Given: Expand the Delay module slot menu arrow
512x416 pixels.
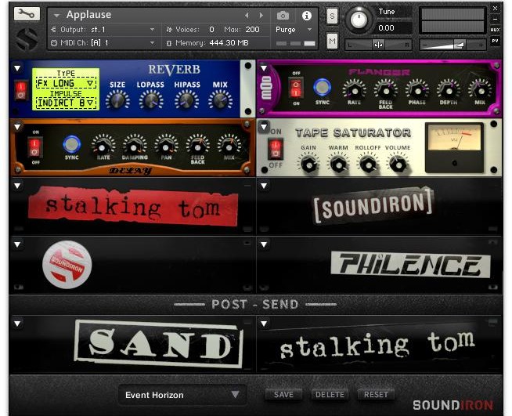Looking at the screenshot, I should (17, 127).
